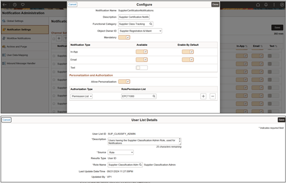This screenshot has height=183, width=286.
Task: Toggle Email Available switch
Action: [x=142, y=59]
